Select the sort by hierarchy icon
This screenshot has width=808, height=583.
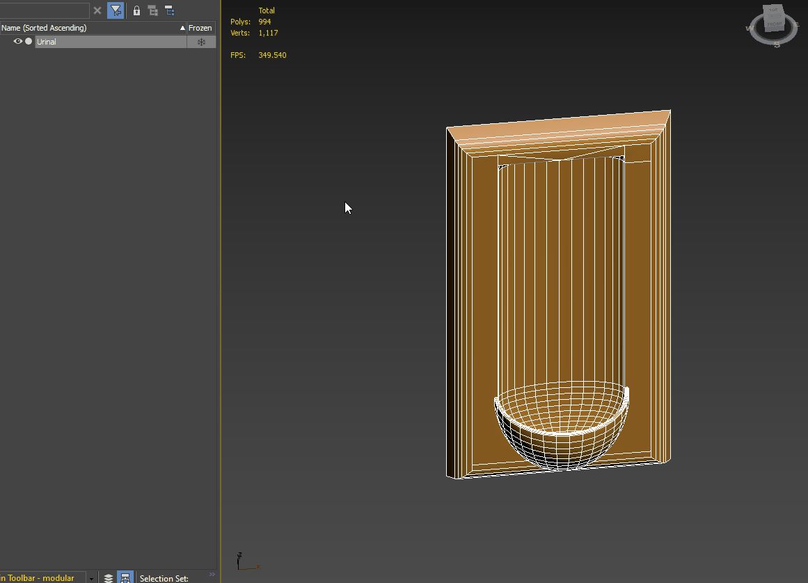click(x=125, y=578)
